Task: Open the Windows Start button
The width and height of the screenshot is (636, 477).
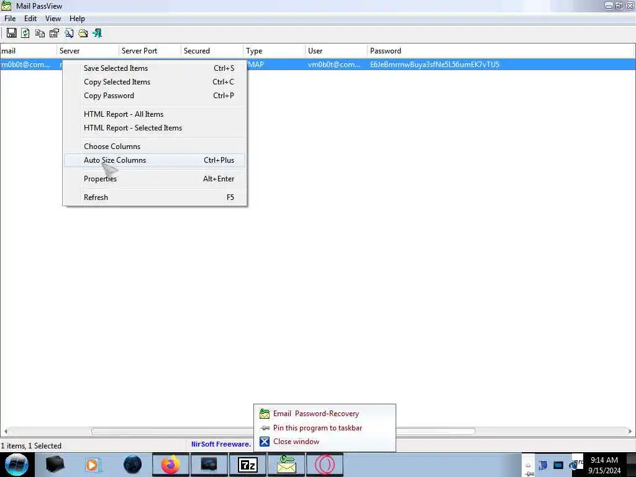Action: (17, 465)
